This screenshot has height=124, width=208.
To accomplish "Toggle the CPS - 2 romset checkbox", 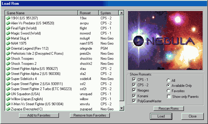I will point(134,85).
